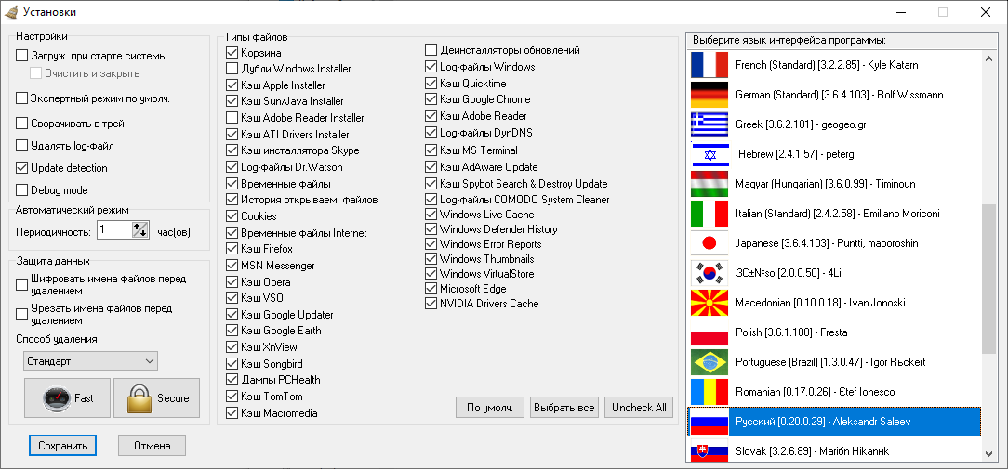Uncheck Кэш Firefox option
This screenshot has height=469, width=1008.
coord(232,249)
